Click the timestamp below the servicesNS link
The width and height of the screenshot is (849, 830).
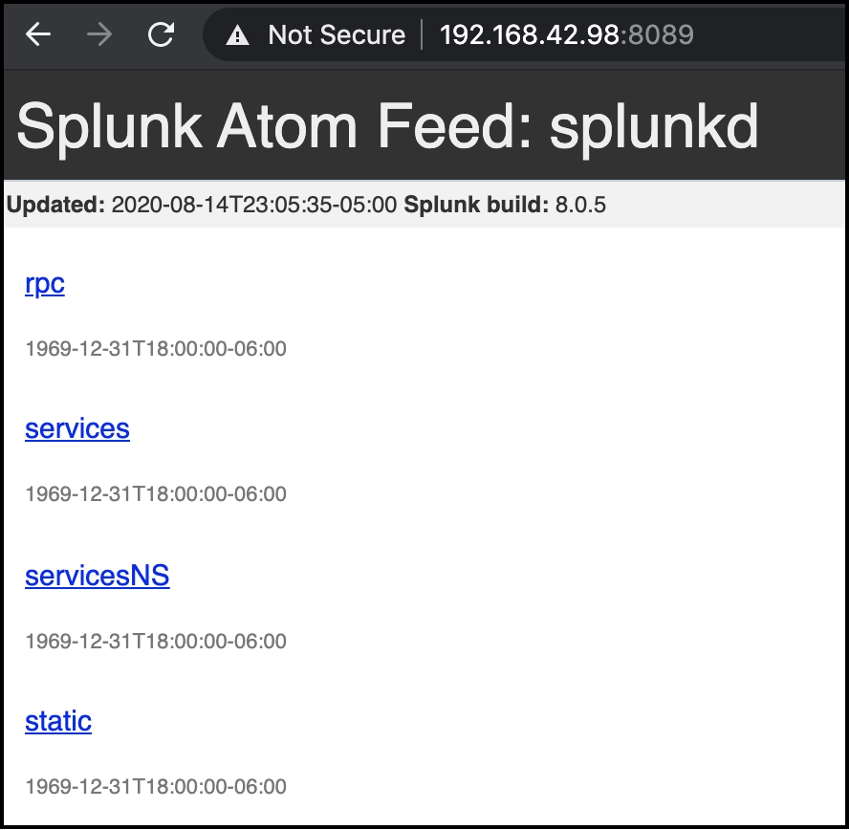(156, 641)
